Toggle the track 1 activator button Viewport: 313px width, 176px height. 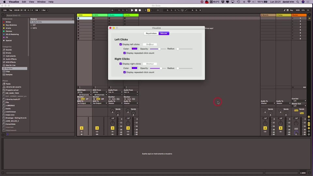[x=82, y=128]
